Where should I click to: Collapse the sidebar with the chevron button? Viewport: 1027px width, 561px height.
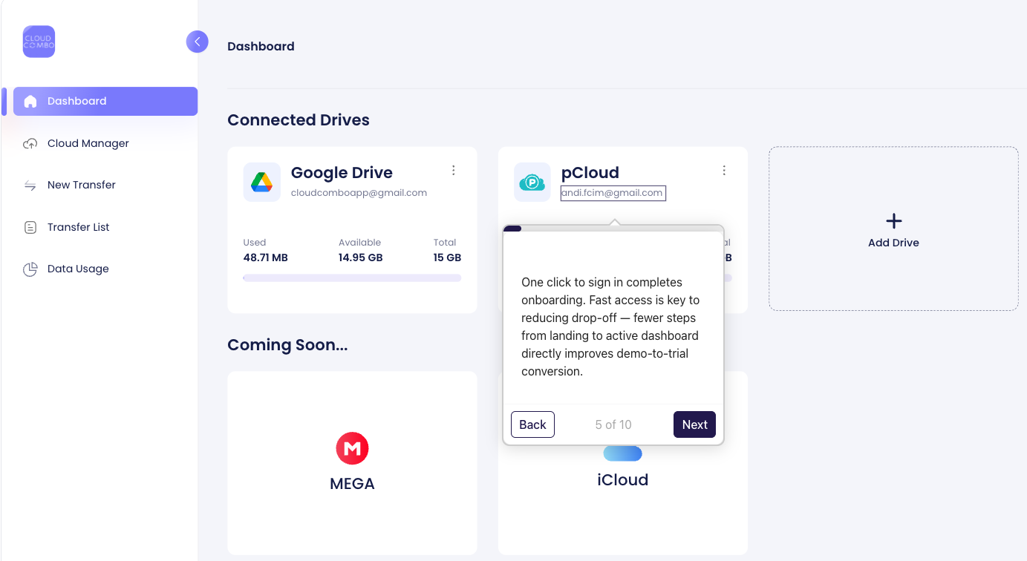tap(198, 42)
